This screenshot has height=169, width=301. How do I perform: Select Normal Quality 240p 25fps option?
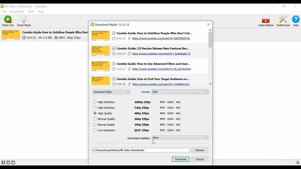95,124
